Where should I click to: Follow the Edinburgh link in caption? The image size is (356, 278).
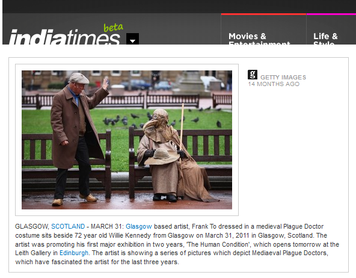[74, 253]
